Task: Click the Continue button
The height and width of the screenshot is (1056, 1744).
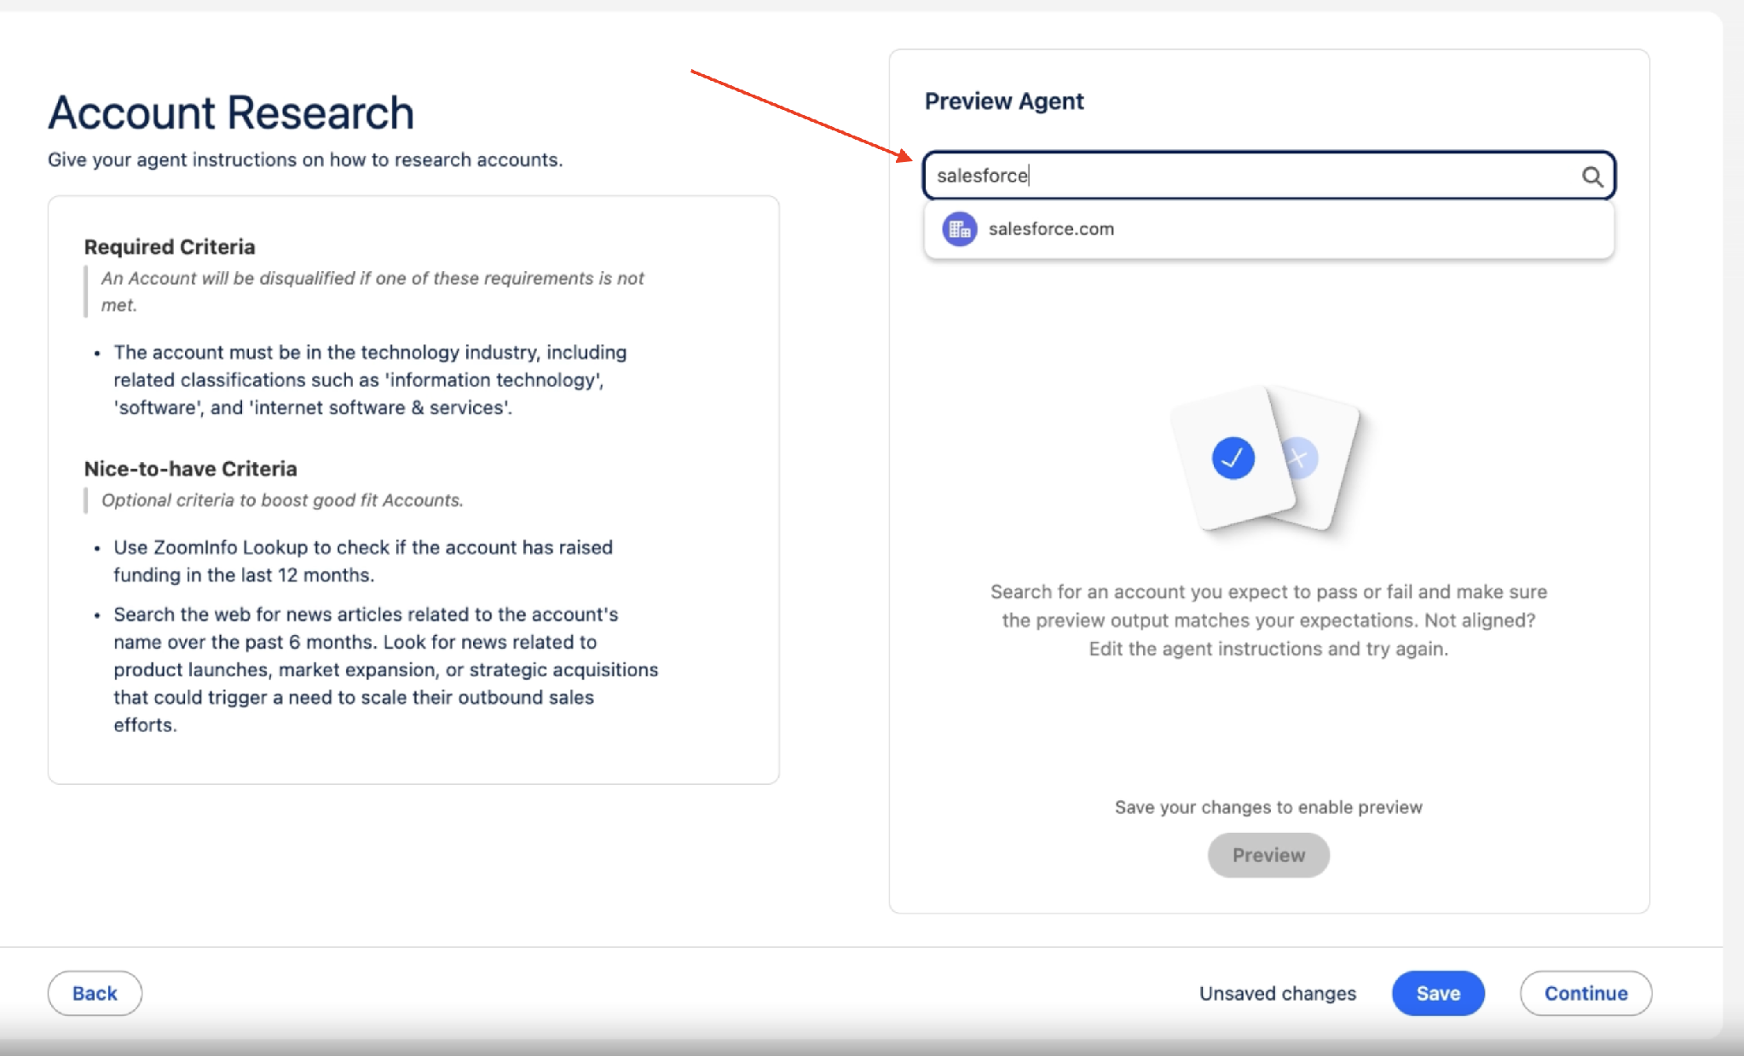Action: [x=1585, y=993]
